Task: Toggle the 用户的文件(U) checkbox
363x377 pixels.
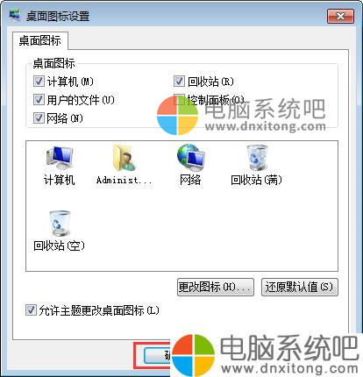Action: tap(39, 100)
